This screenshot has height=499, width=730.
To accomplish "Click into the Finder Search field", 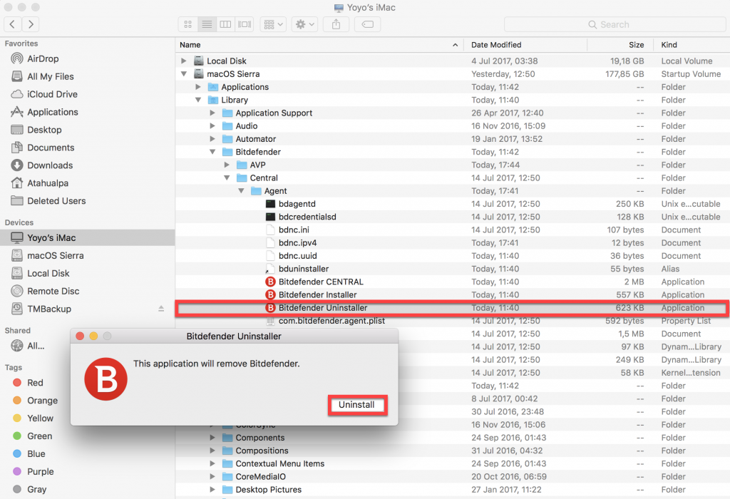I will click(615, 24).
